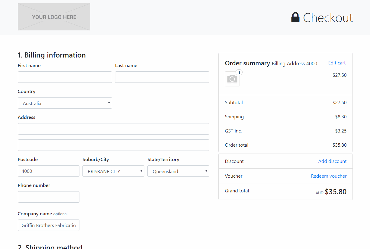The image size is (370, 249).
Task: Click Redeem voucher link
Action: [x=329, y=176]
